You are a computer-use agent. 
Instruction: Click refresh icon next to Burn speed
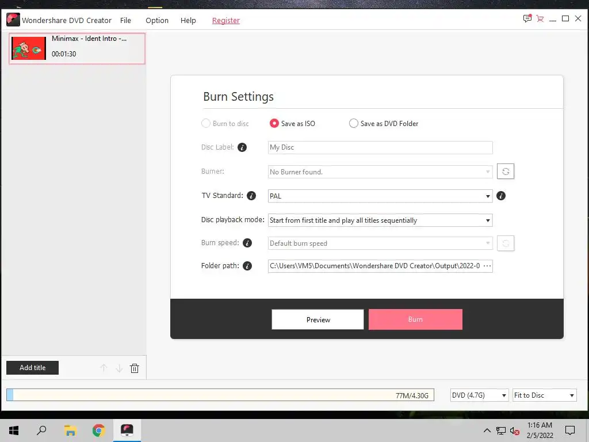pos(506,243)
